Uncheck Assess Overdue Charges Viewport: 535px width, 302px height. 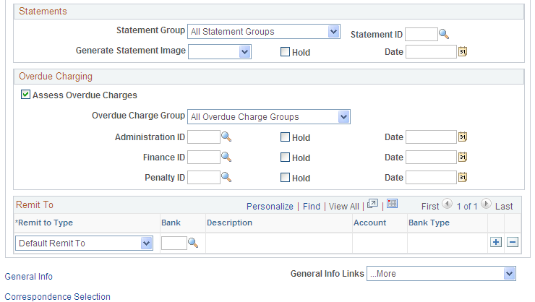pos(25,95)
